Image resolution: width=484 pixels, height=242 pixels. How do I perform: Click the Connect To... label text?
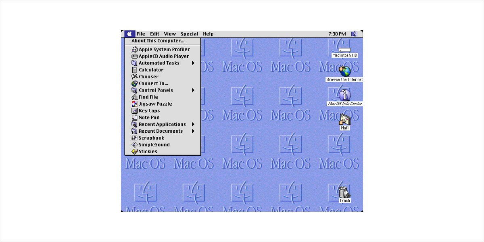[153, 83]
